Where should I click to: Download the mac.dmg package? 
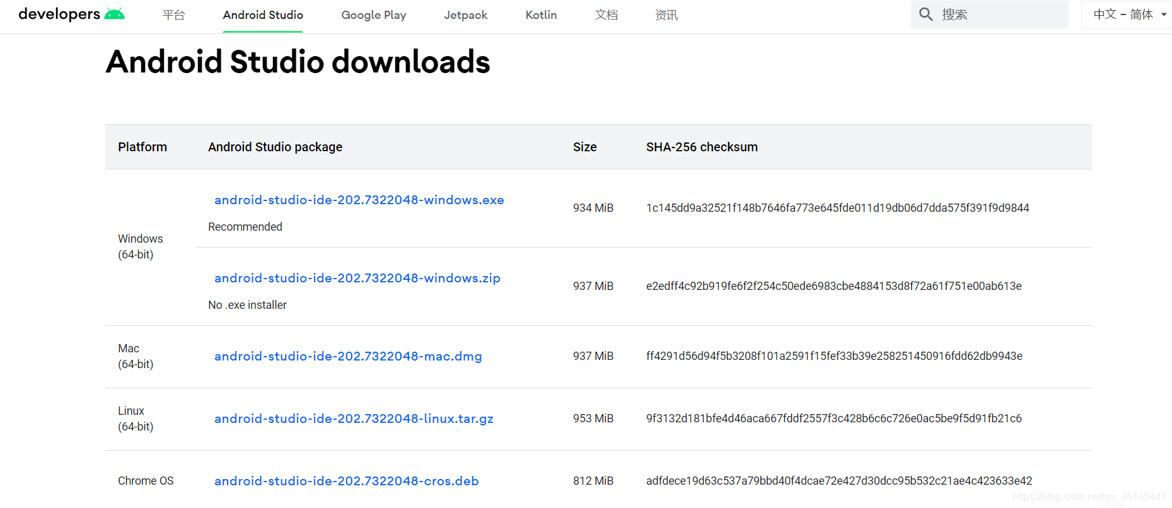pyautogui.click(x=348, y=356)
